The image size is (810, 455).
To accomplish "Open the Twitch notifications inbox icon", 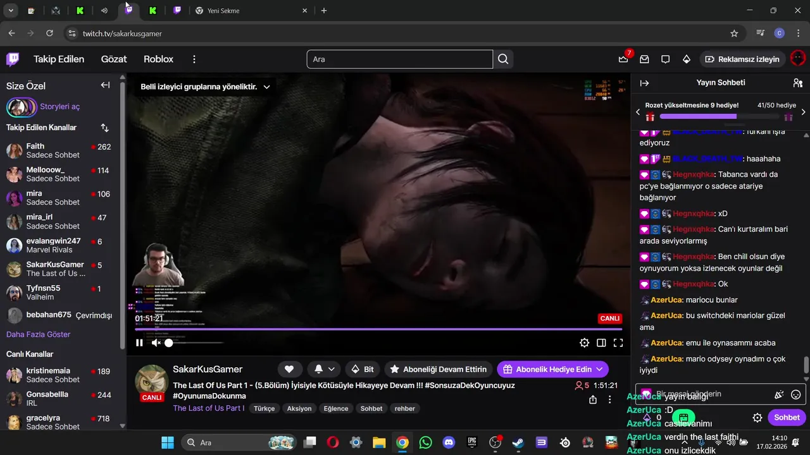I will [x=644, y=59].
